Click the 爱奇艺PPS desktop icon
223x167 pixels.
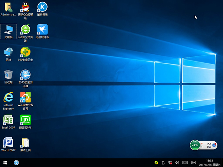[25, 119]
